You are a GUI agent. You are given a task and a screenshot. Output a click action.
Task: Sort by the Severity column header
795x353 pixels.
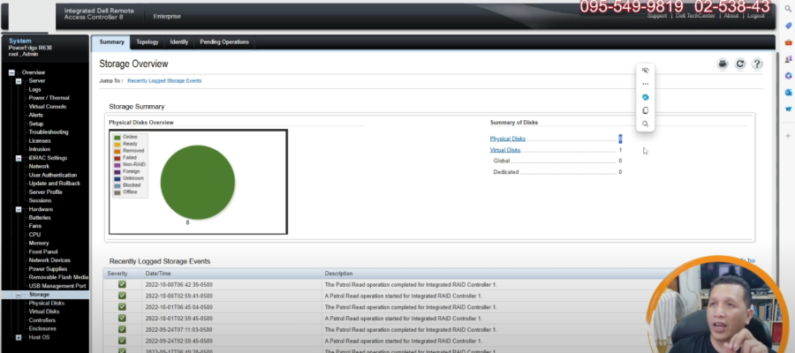[x=117, y=274]
